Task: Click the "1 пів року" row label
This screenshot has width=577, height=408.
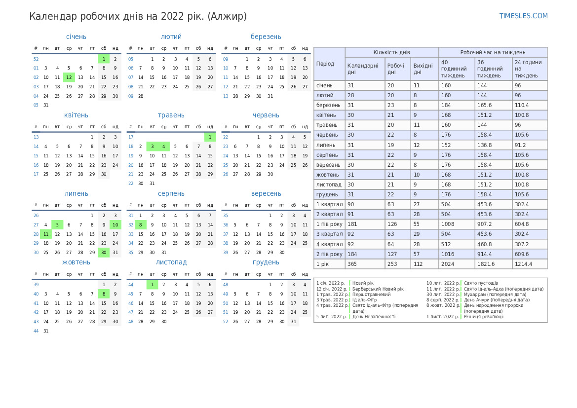Action: click(x=329, y=224)
